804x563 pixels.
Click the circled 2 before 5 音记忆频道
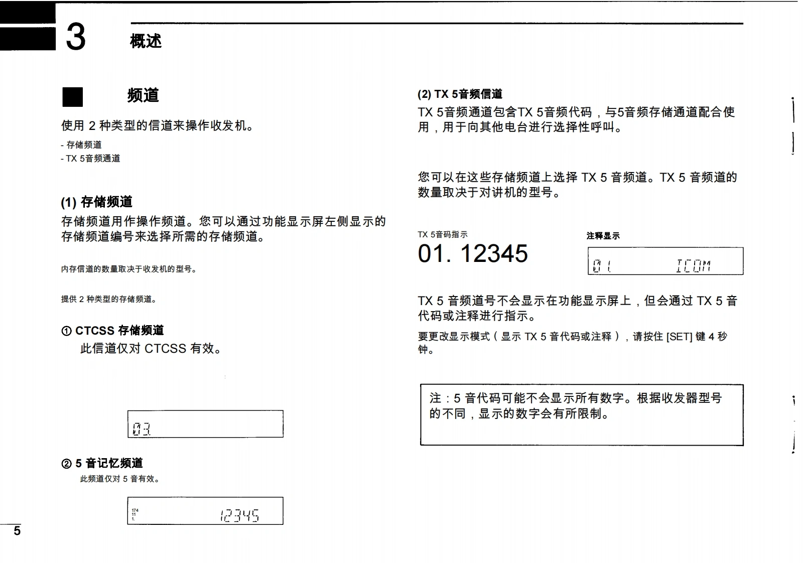click(x=66, y=464)
